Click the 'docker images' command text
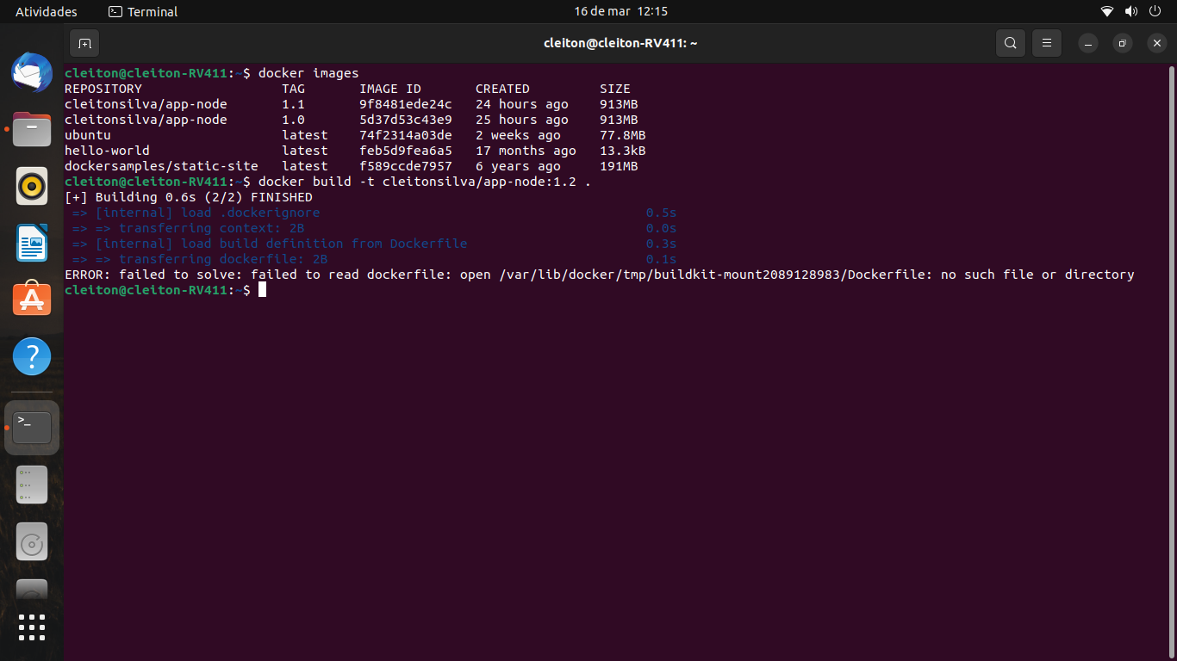This screenshot has width=1177, height=661. point(308,73)
